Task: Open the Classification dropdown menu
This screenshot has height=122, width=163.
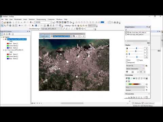Action: [45, 36]
